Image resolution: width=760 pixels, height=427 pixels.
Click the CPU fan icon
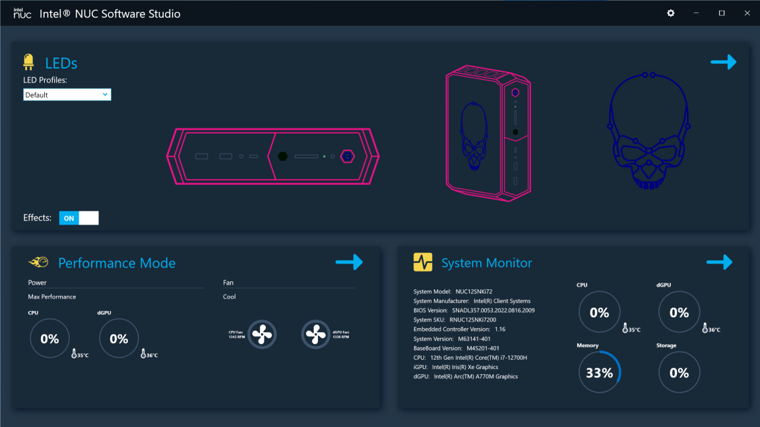(x=262, y=334)
